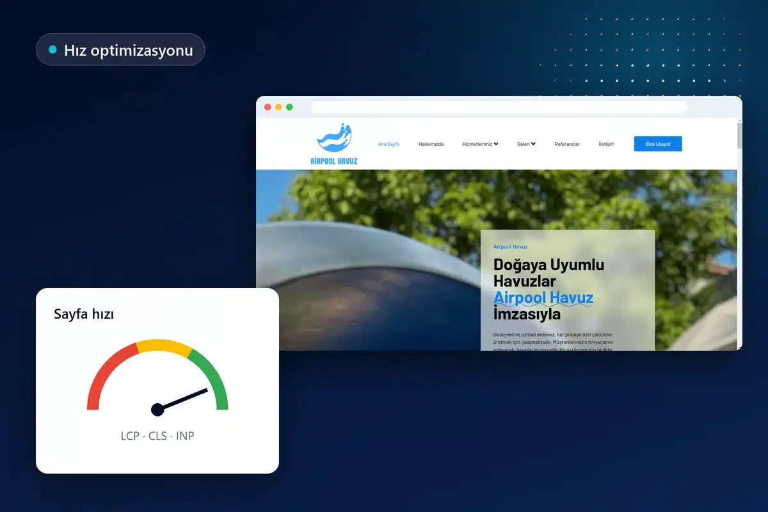Go to the Hakkımızda page
The width and height of the screenshot is (768, 512).
(x=431, y=144)
